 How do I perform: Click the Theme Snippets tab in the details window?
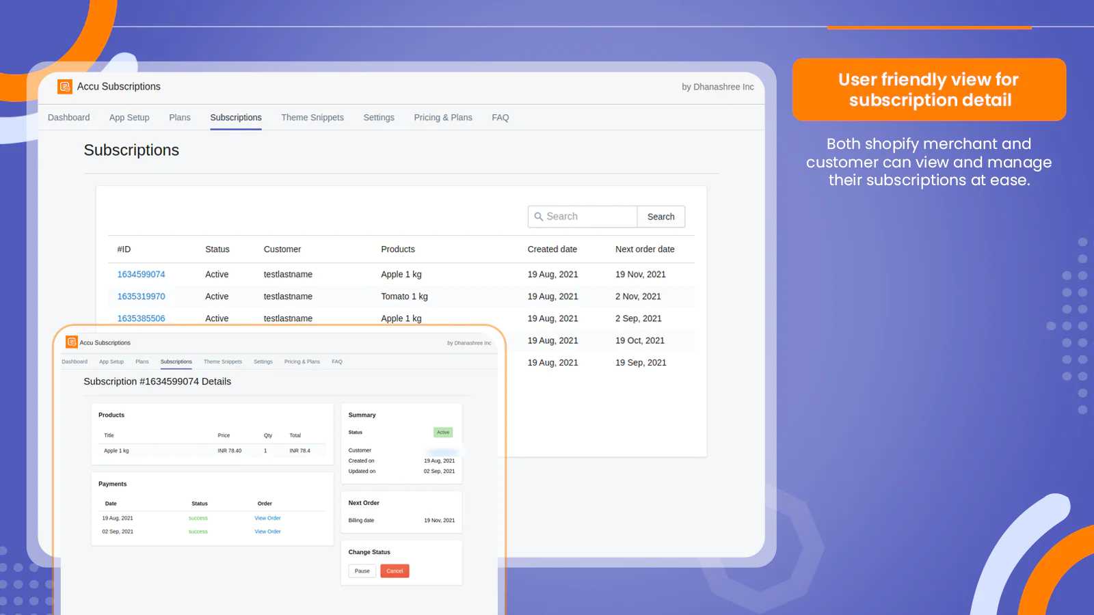pos(223,361)
